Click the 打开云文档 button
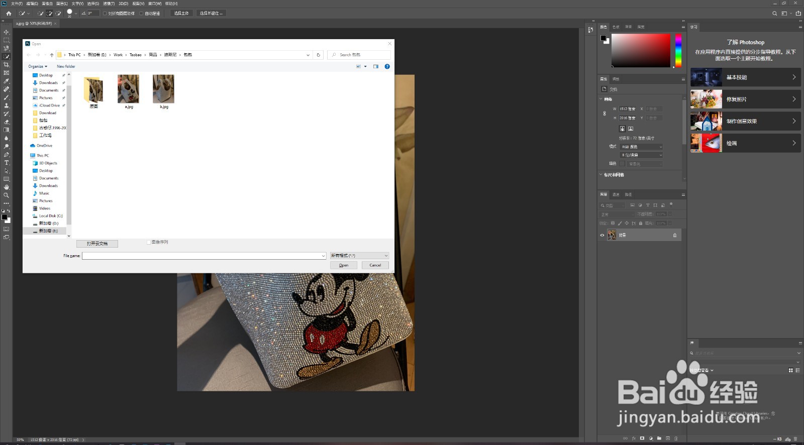Viewport: 804px width, 445px height. (x=97, y=244)
